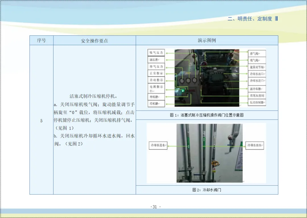This screenshot has height=218, width=307.
Task: Click the compressor photo in figure 1
Action: click(x=207, y=78)
